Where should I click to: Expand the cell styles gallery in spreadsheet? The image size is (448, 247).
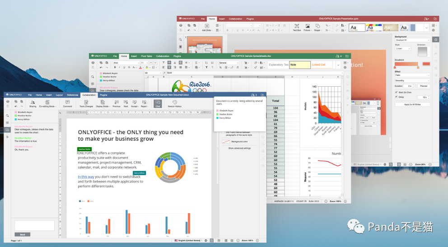pos(338,65)
